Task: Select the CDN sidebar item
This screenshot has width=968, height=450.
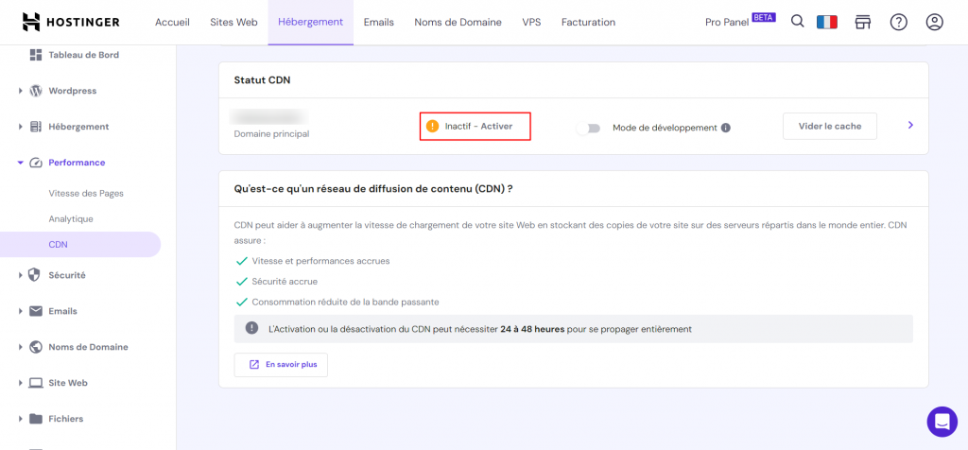Action: [80, 245]
